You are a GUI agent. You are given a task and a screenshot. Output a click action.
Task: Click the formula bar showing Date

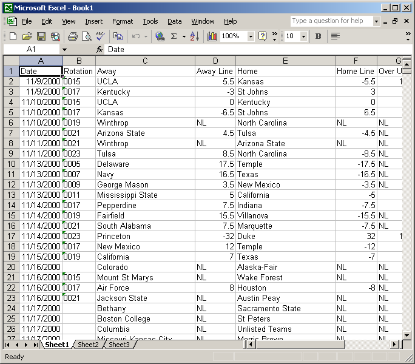point(258,50)
